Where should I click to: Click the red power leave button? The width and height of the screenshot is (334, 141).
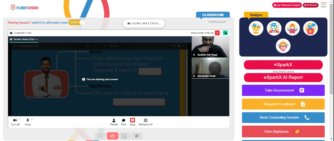click(113, 136)
